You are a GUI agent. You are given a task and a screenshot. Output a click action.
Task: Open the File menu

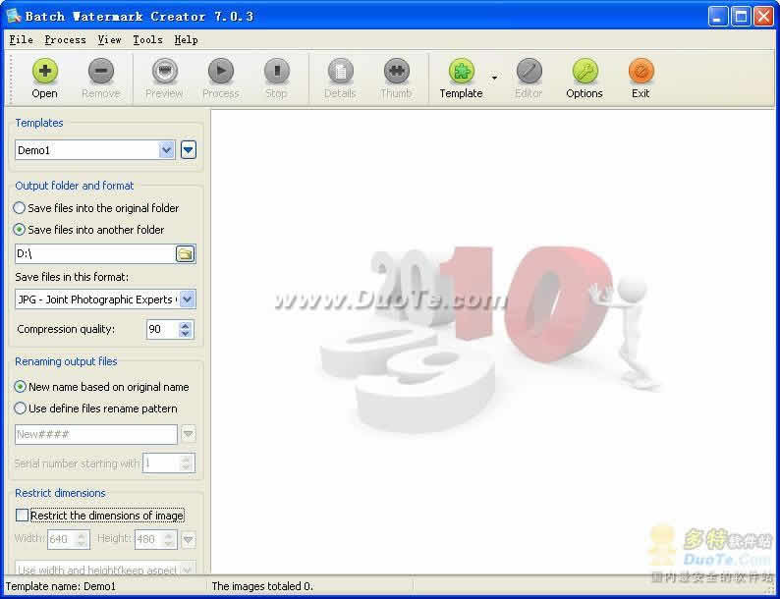pos(21,40)
